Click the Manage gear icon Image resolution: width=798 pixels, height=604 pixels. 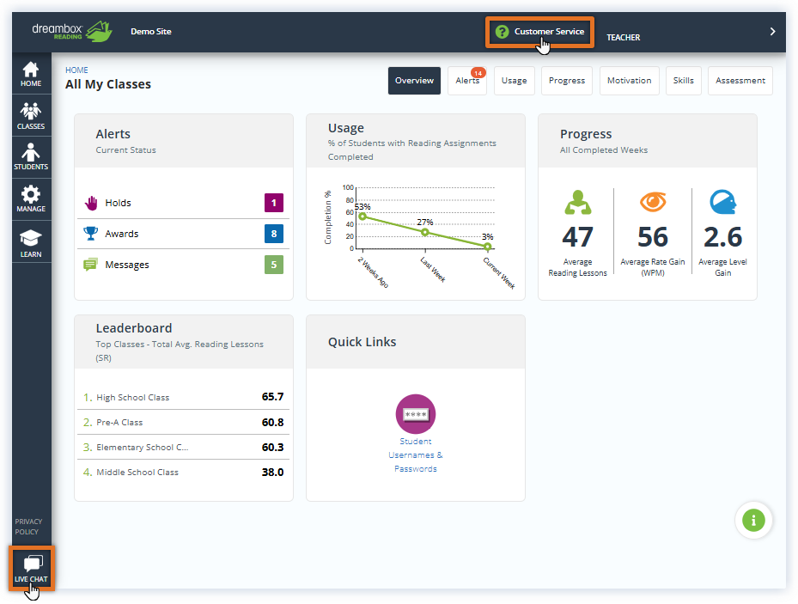(31, 199)
